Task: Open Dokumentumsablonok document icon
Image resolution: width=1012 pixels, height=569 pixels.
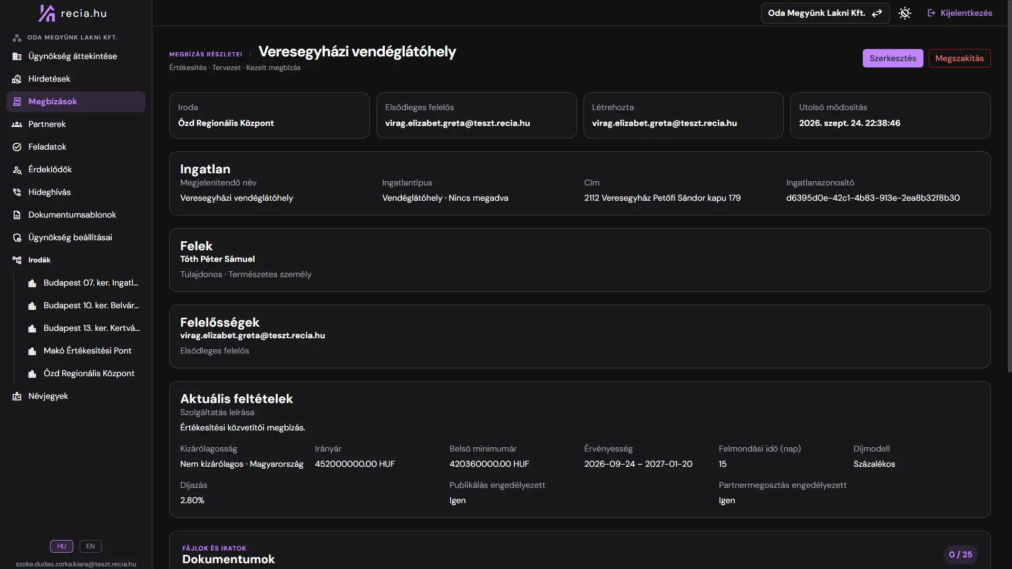Action: (x=17, y=215)
